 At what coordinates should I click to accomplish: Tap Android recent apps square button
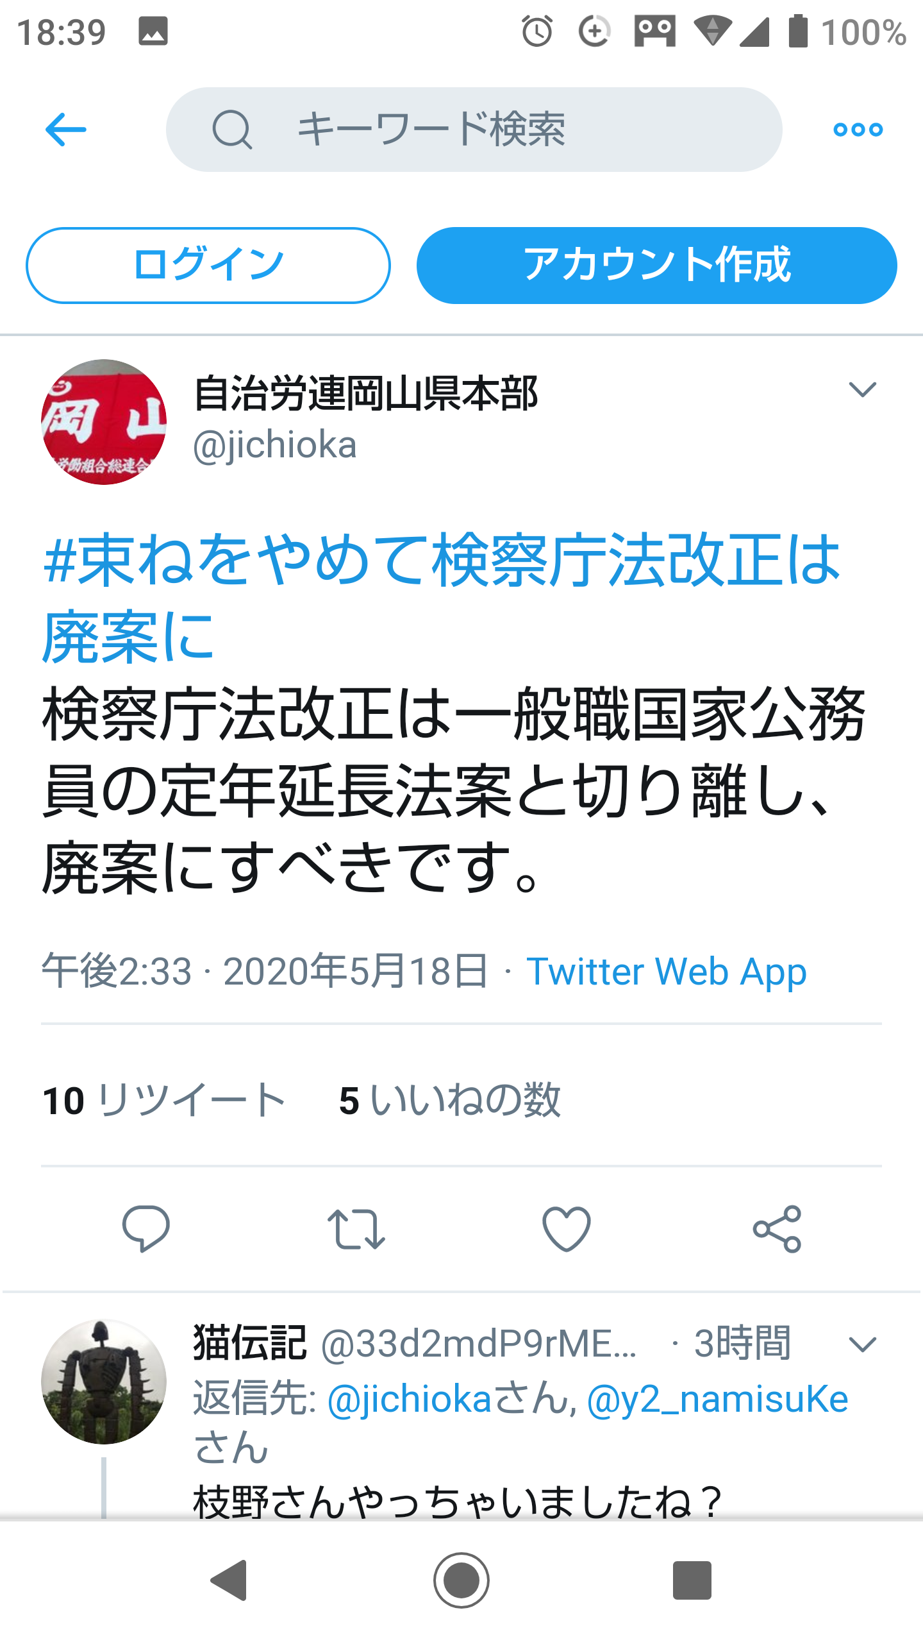692,1580
